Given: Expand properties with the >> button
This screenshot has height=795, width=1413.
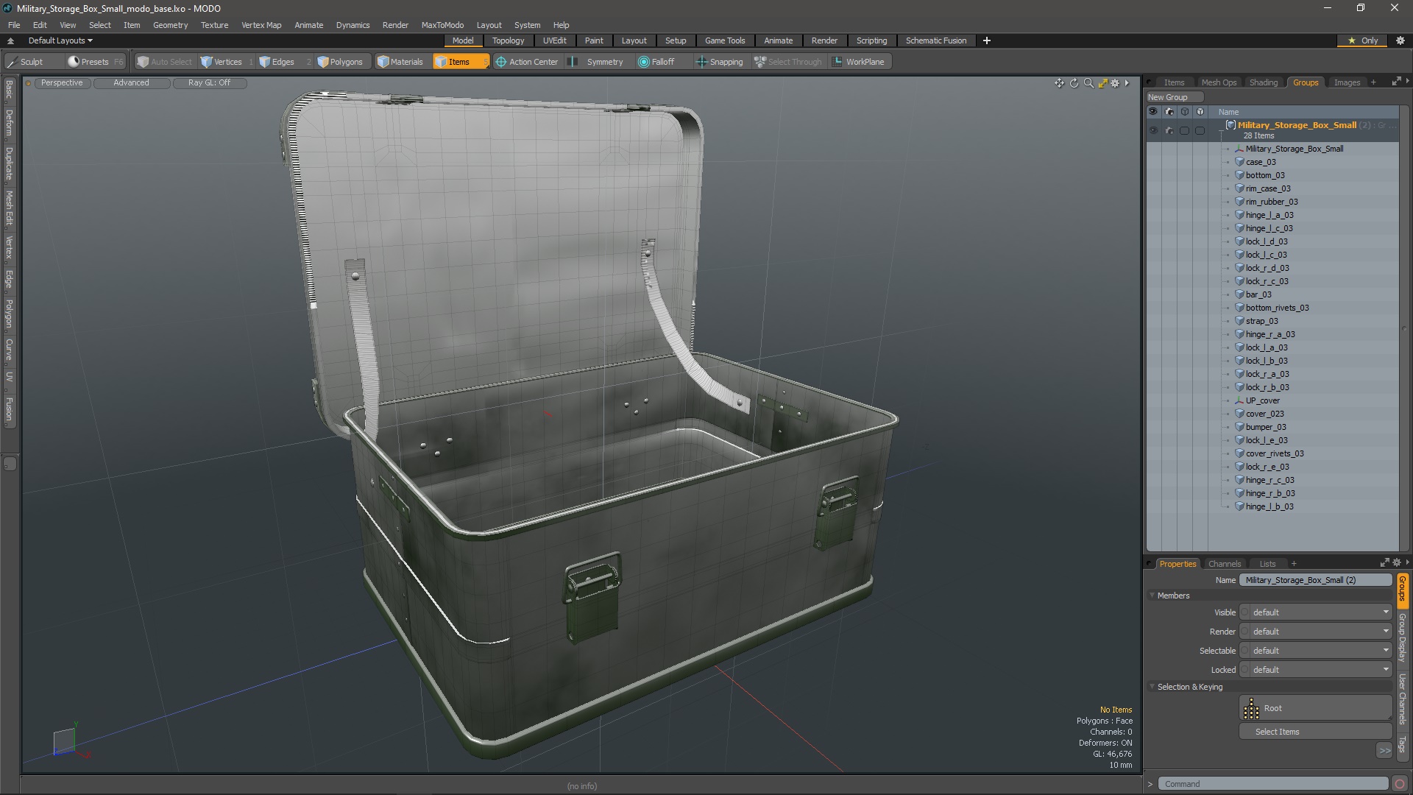Looking at the screenshot, I should pos(1384,751).
